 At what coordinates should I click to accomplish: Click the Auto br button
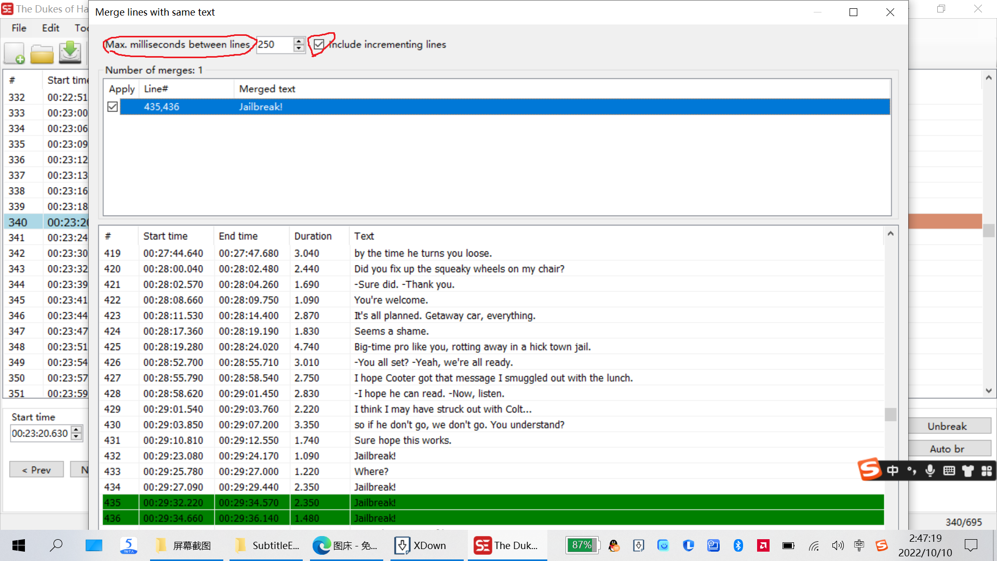pyautogui.click(x=950, y=449)
